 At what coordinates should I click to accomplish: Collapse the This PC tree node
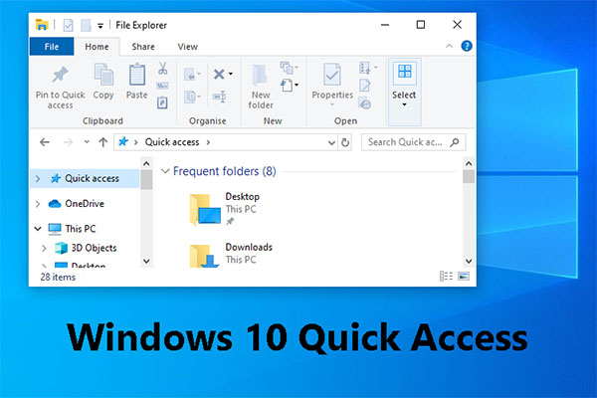pos(38,229)
